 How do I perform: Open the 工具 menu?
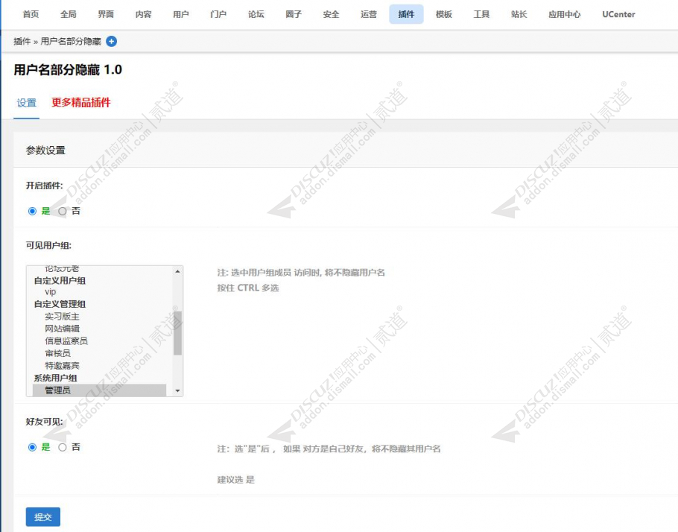(x=482, y=14)
